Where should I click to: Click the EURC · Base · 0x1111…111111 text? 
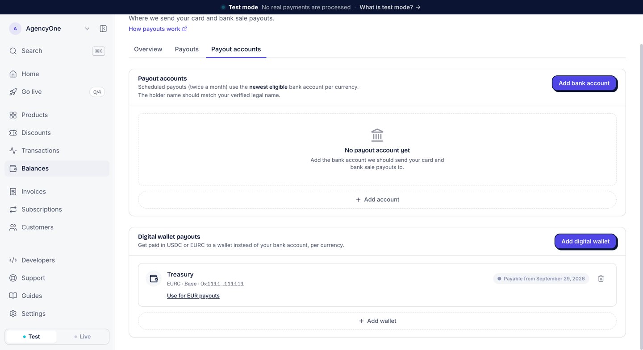(205, 284)
